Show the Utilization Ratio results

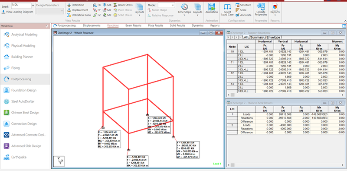pos(79,15)
